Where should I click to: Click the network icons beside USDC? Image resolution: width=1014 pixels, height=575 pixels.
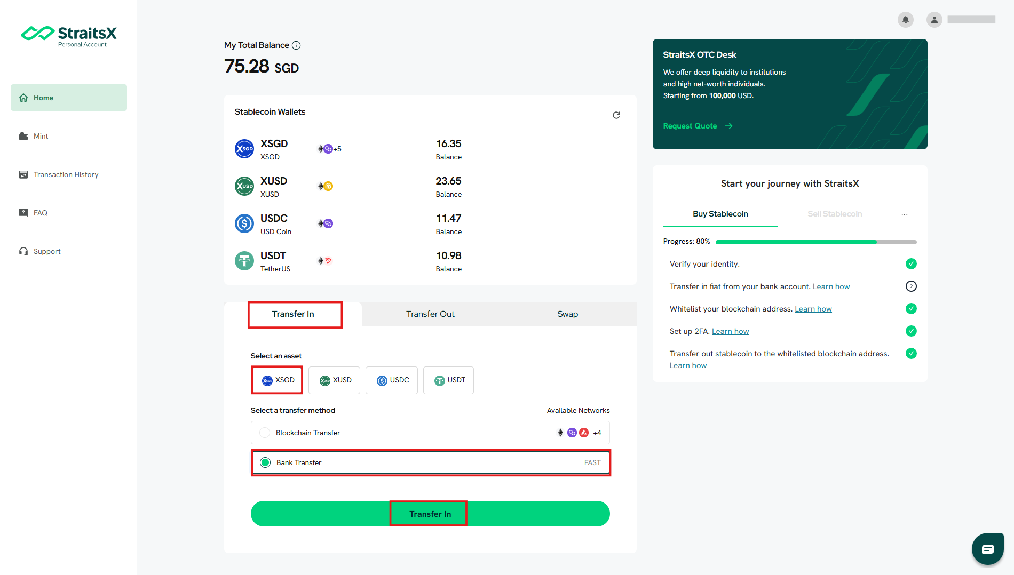click(326, 223)
